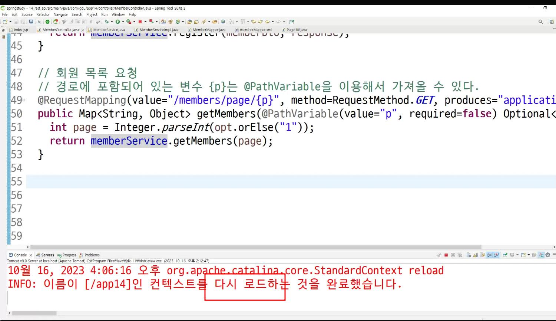Toggle show console when standard error changes

pos(496,255)
